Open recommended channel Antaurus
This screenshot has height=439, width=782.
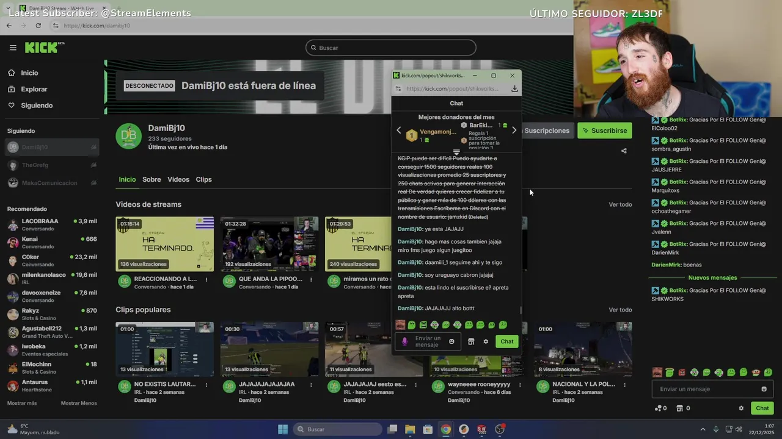coord(52,385)
